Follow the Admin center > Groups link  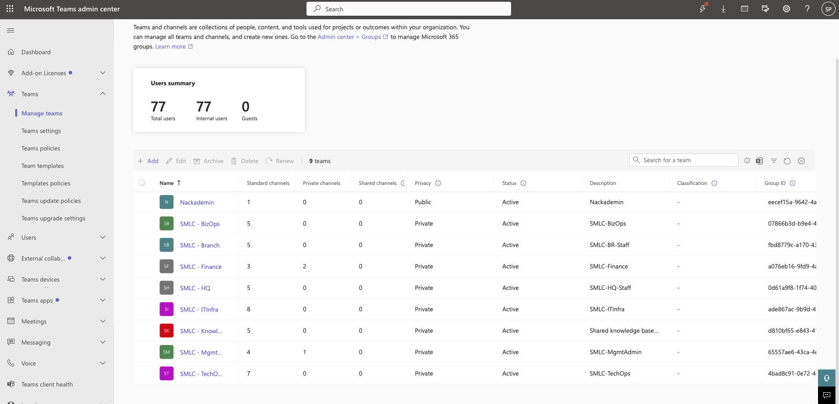(x=353, y=37)
